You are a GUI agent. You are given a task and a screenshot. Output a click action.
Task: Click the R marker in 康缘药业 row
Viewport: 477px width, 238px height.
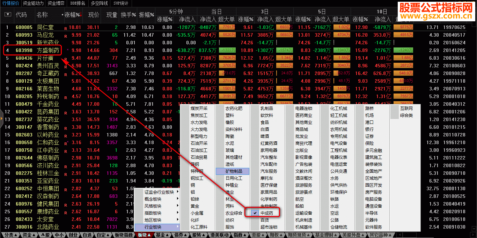65,212
